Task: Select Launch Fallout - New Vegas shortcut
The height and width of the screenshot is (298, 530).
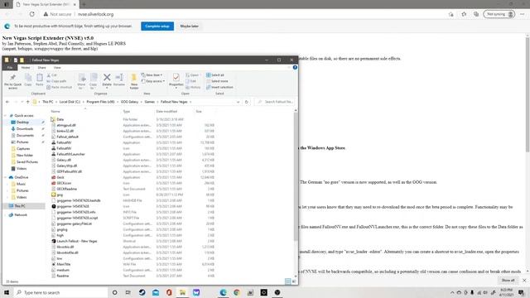Action: click(x=77, y=241)
